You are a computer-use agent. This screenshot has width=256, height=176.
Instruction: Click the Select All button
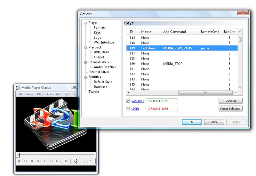coord(230,101)
